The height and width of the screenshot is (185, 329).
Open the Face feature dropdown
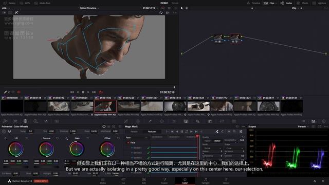[136, 138]
